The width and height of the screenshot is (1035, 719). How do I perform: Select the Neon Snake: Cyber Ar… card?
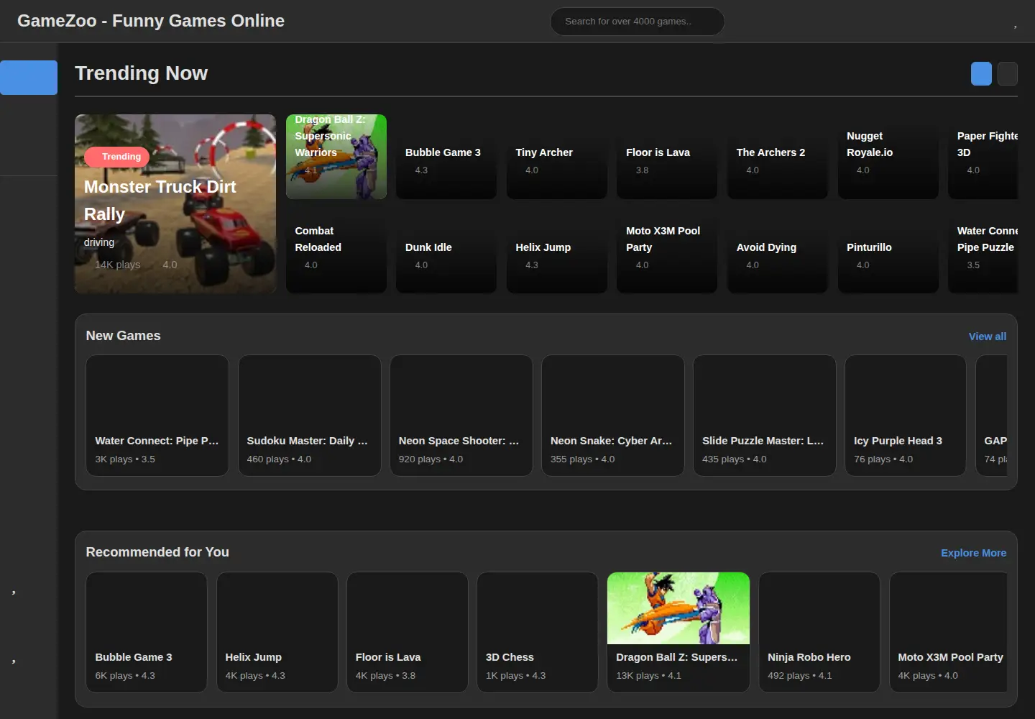[613, 416]
